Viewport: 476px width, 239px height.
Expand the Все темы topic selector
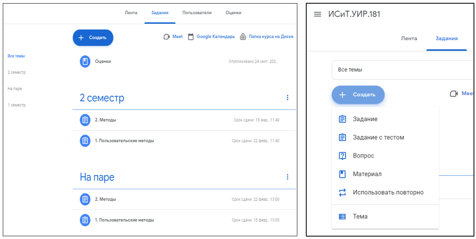coord(402,70)
